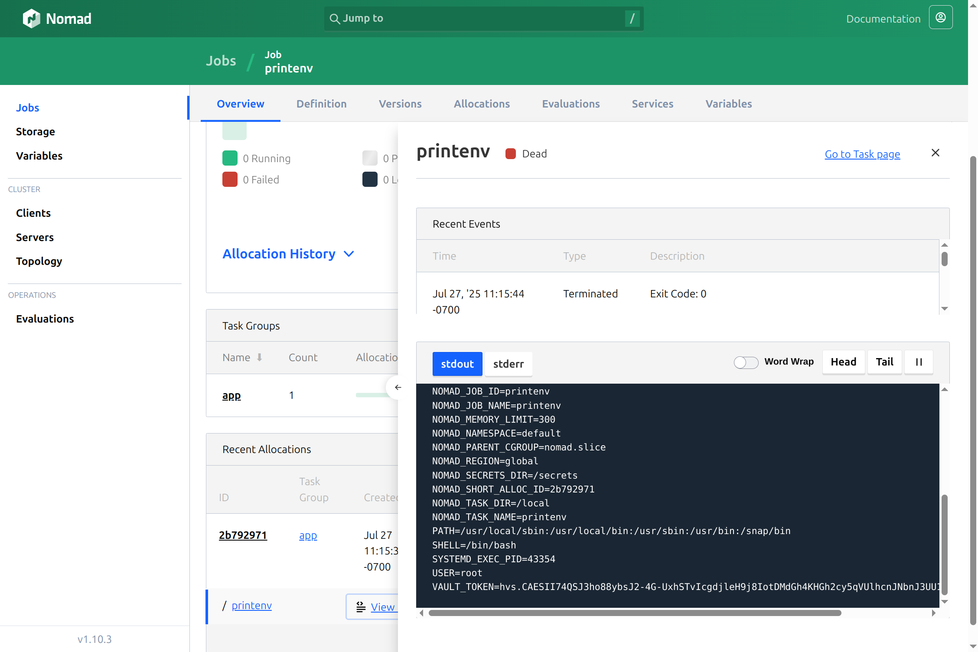978x652 pixels.
Task: Jump to log Head
Action: point(843,362)
